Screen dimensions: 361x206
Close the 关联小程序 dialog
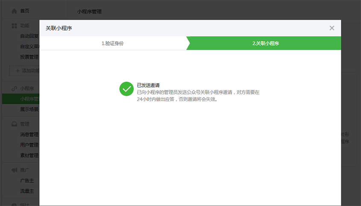pos(332,28)
